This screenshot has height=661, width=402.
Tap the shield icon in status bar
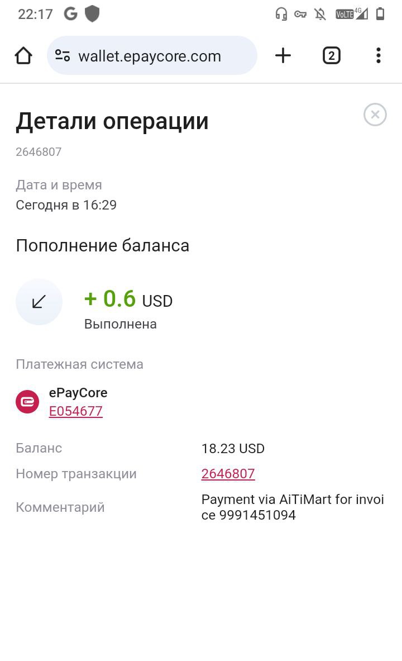(x=92, y=14)
